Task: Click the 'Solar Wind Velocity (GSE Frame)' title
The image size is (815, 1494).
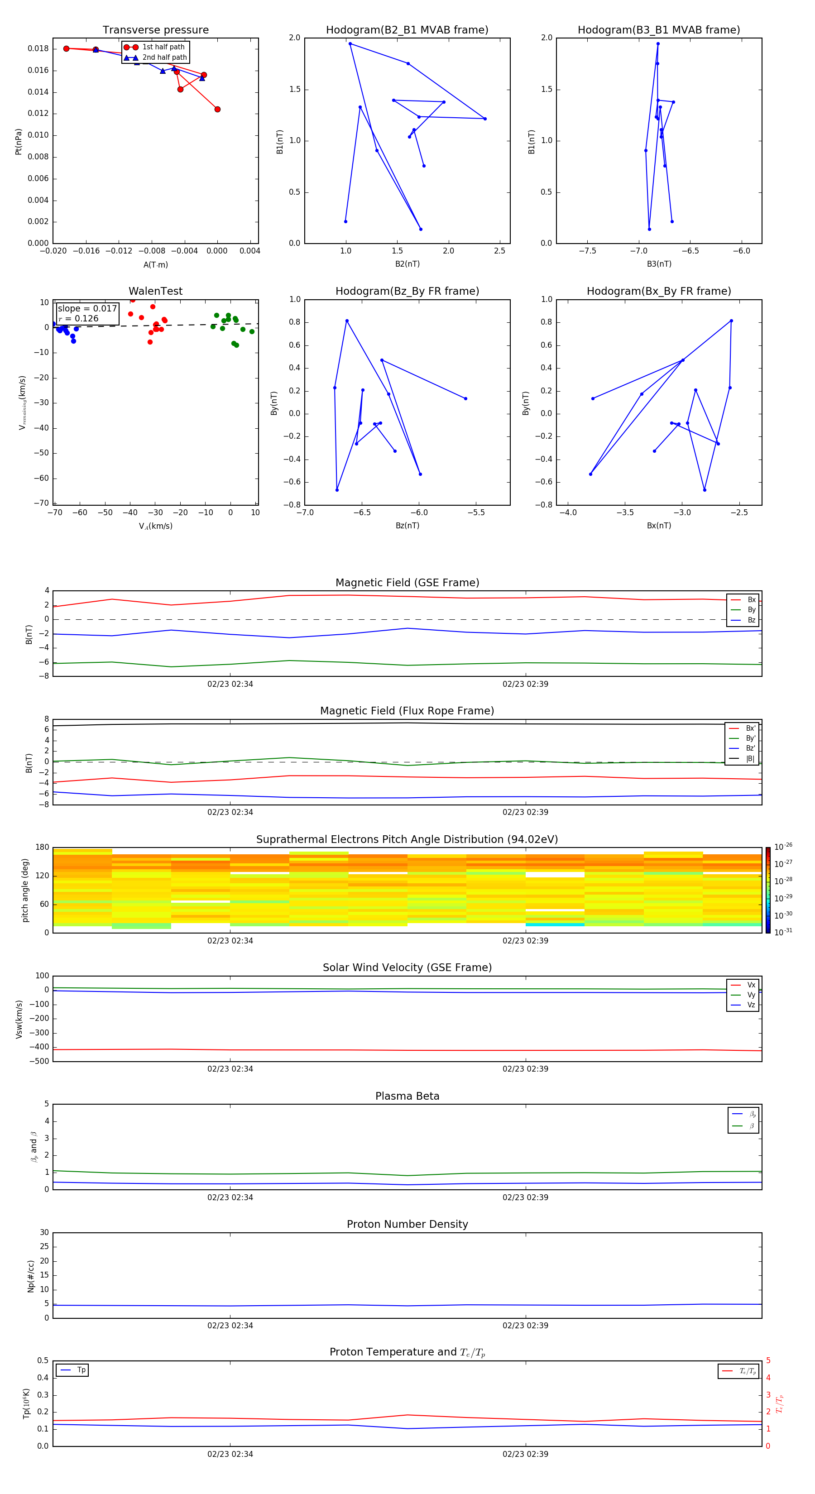Action: [407, 968]
